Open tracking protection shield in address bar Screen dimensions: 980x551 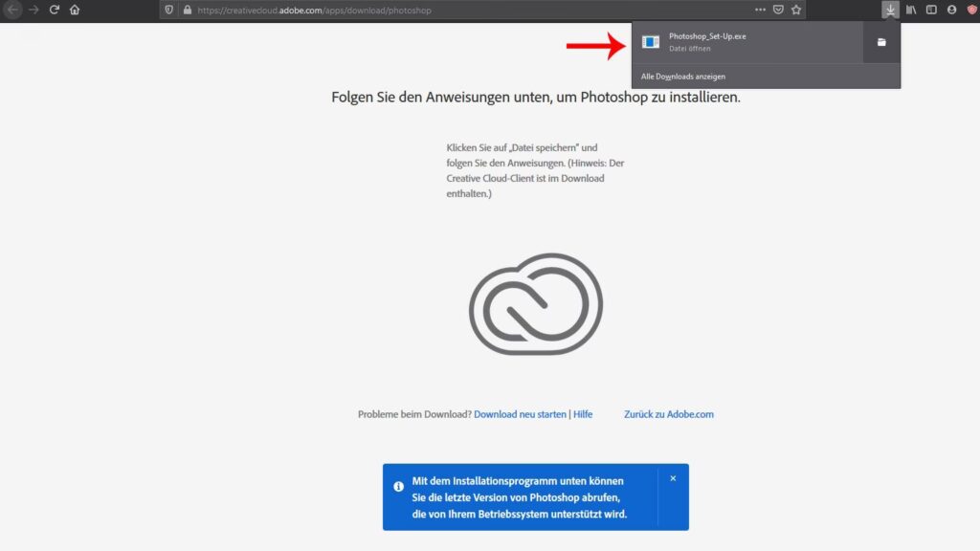[169, 10]
